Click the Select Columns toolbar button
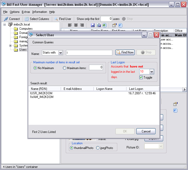Screen dimensions: 188x170 (37, 19)
